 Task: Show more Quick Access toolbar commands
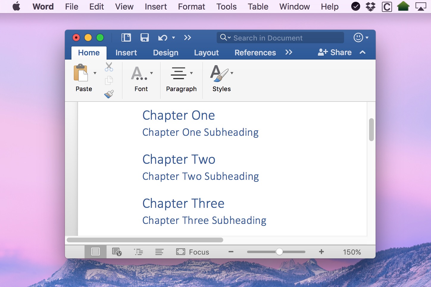click(x=188, y=38)
